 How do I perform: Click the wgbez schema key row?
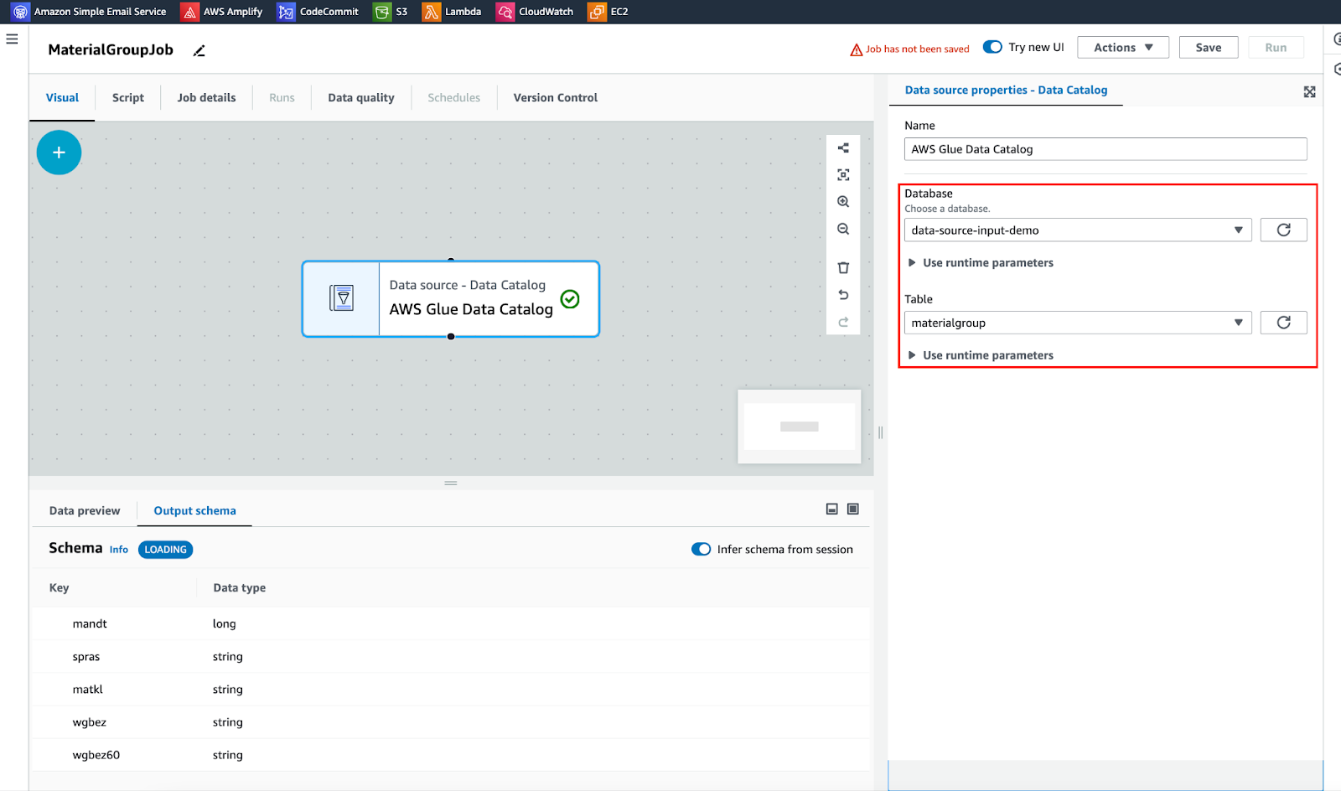(451, 722)
